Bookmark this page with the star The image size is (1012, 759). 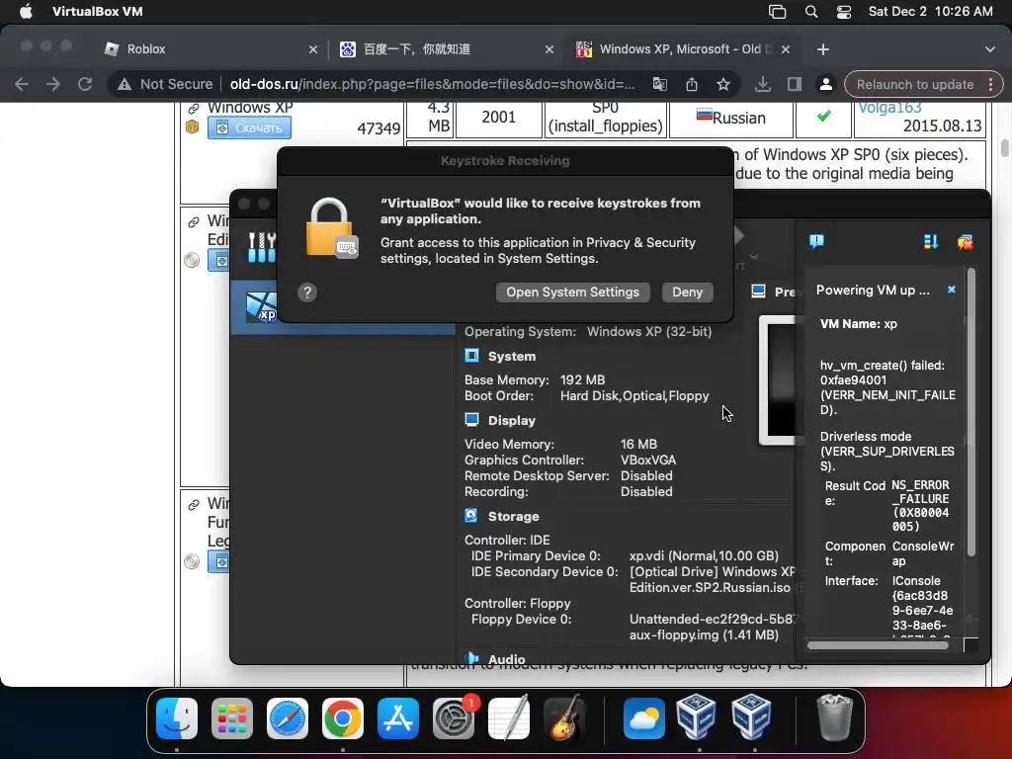click(x=723, y=85)
